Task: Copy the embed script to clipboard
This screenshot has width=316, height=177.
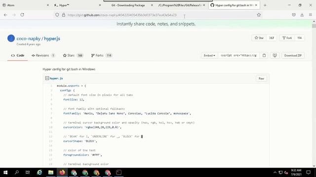Action: point(264,56)
